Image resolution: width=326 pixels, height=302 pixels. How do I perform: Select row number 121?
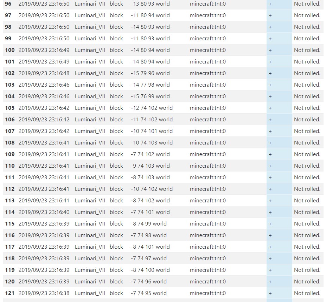(x=10, y=293)
